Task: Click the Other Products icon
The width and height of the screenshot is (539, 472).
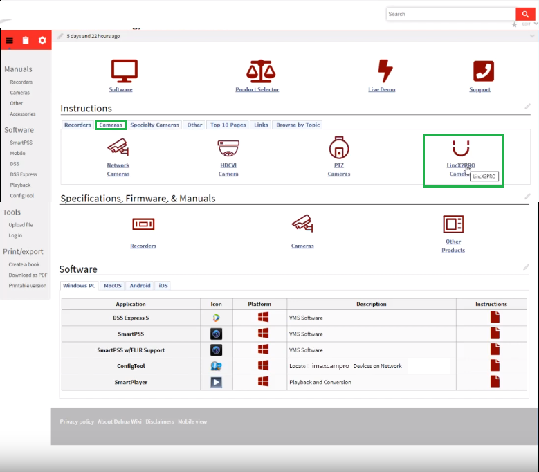Action: [453, 224]
